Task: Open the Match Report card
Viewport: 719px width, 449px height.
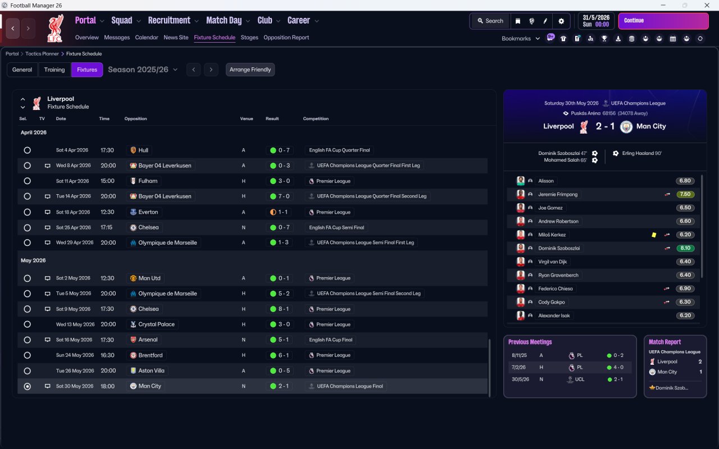Action: point(675,366)
